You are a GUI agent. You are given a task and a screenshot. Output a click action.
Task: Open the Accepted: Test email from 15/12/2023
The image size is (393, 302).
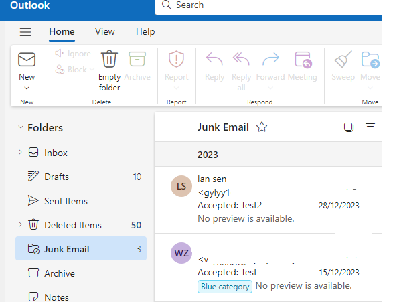[268, 267]
